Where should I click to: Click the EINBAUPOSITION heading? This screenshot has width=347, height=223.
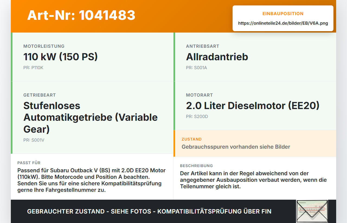click(283, 14)
